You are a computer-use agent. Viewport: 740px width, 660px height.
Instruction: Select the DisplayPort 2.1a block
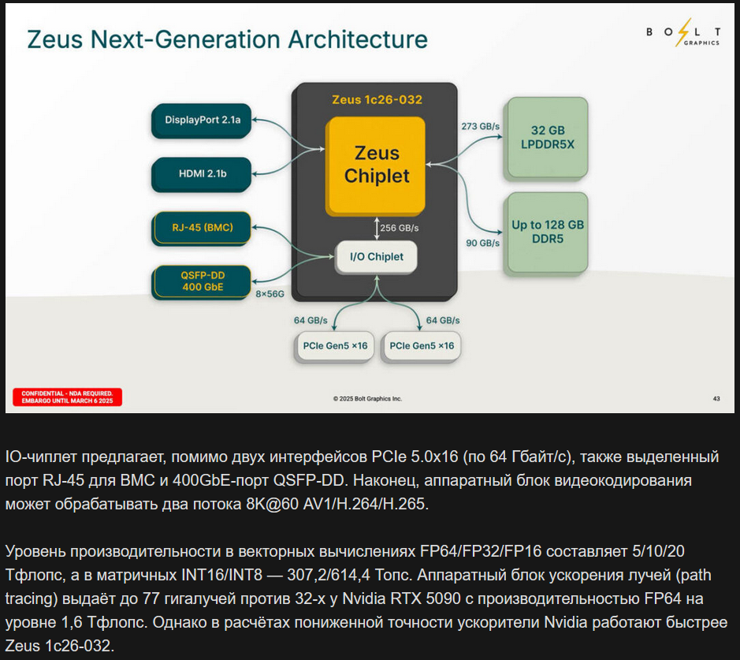coord(202,121)
